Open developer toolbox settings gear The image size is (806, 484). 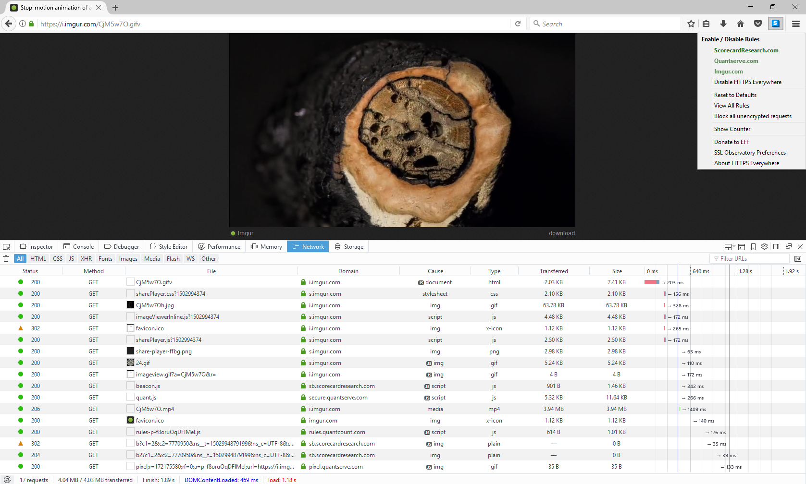click(x=765, y=247)
